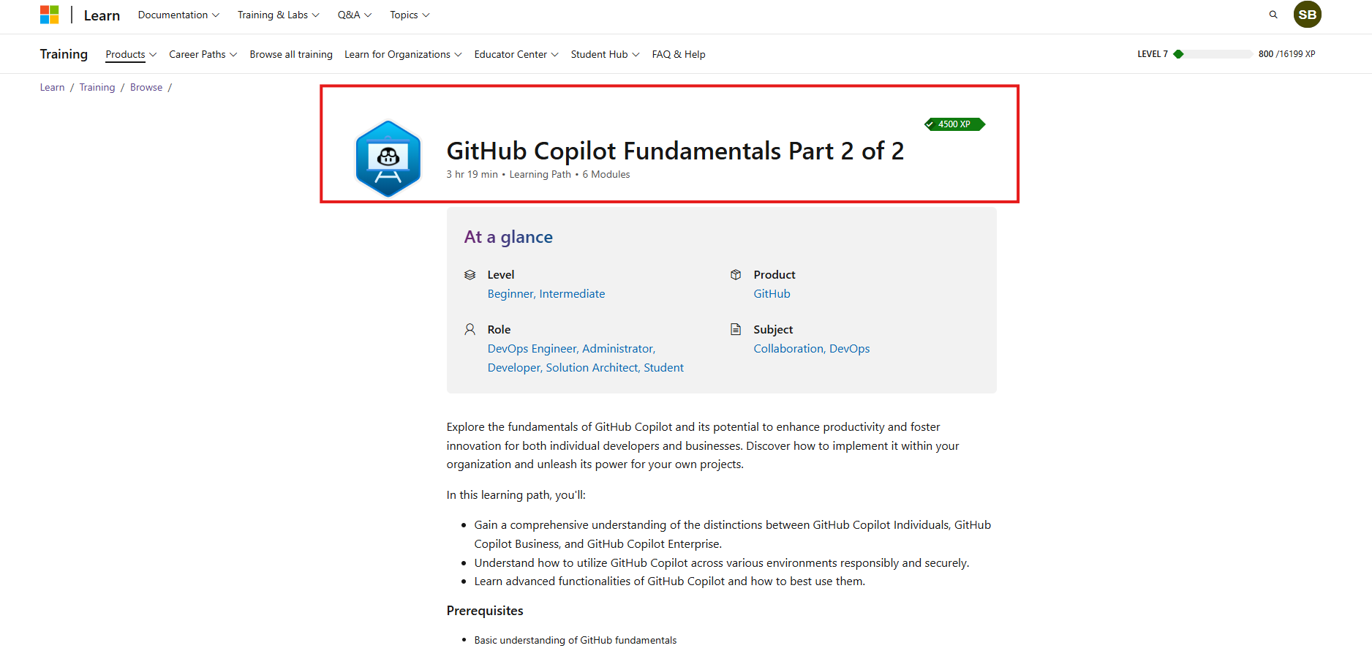Click the Microsoft logo
Viewport: 1372px width, 659px height.
click(x=49, y=14)
